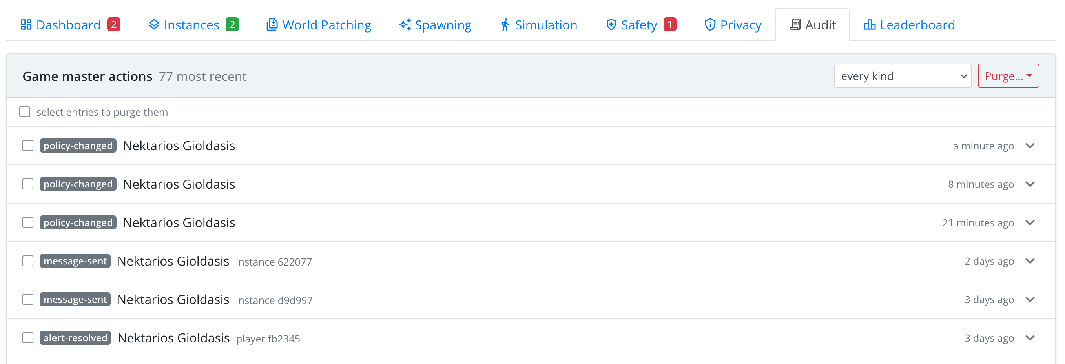Click the Audit log icon
The width and height of the screenshot is (1065, 364).
[x=795, y=25]
